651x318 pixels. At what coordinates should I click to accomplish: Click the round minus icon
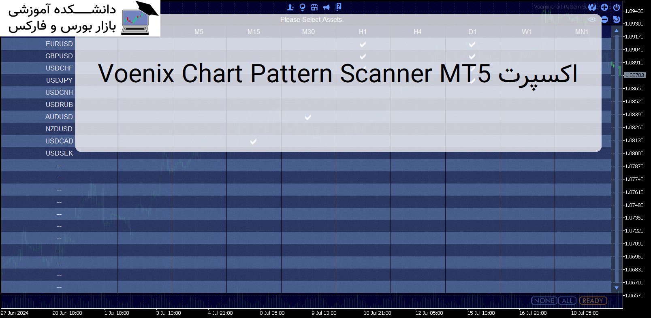[x=604, y=19]
